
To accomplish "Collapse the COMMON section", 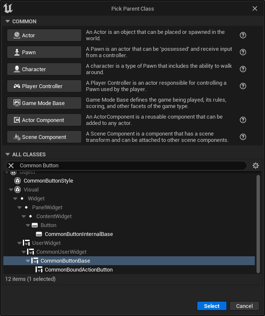I will [x=8, y=21].
